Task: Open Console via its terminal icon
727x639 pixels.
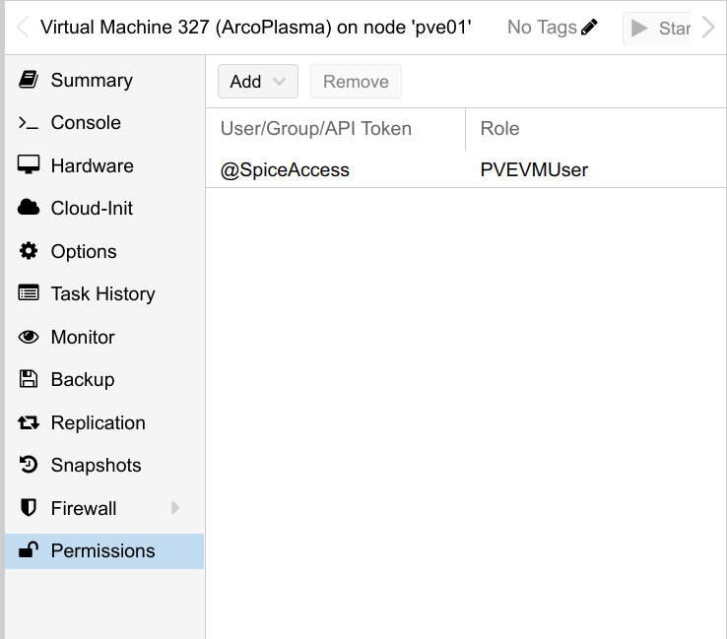Action: coord(29,123)
